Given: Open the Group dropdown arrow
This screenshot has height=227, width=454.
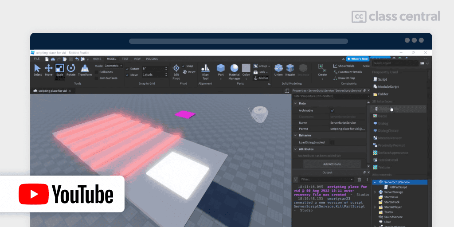Looking at the screenshot, I should click(269, 66).
